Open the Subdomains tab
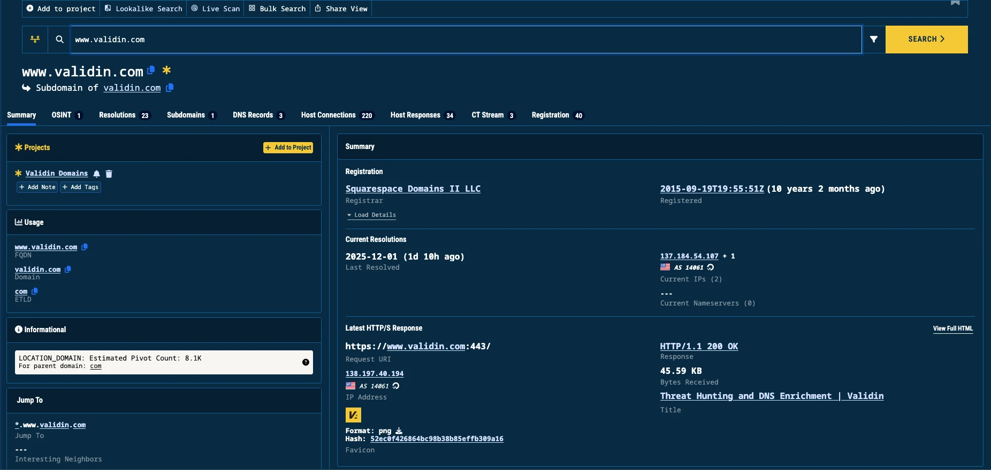 coord(192,115)
